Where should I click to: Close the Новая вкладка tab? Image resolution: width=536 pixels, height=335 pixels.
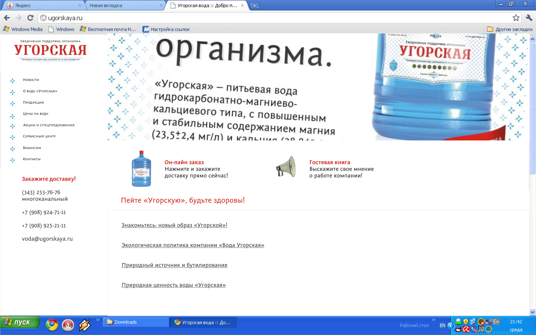(x=161, y=5)
